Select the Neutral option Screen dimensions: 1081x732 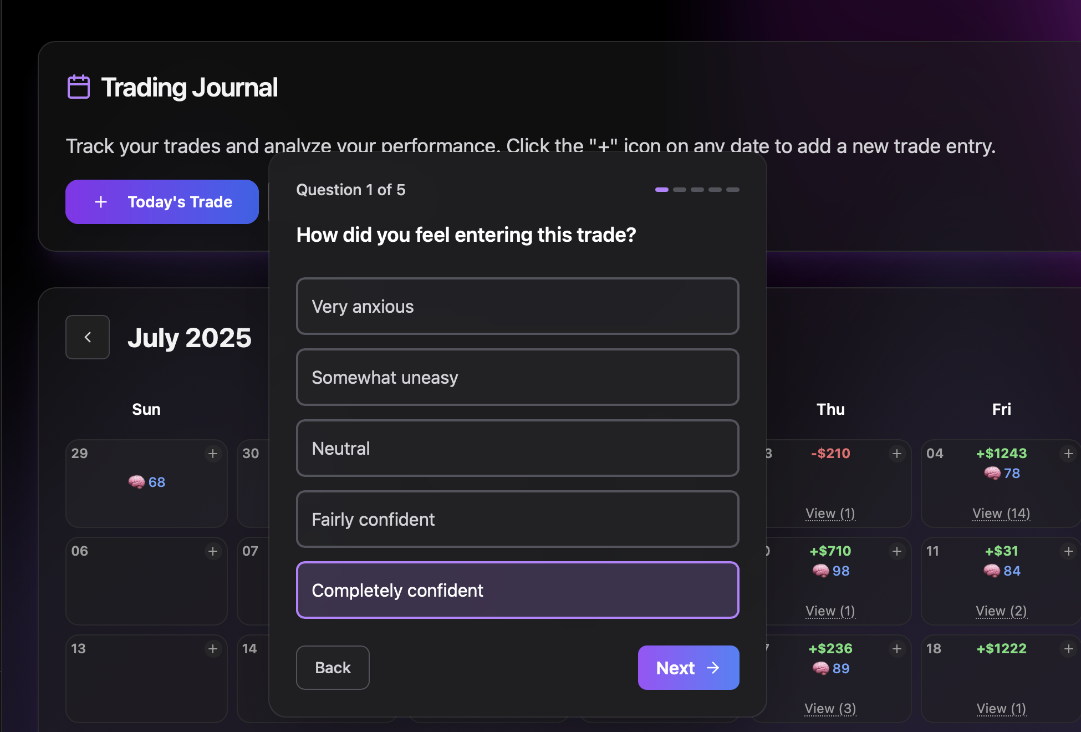point(517,448)
